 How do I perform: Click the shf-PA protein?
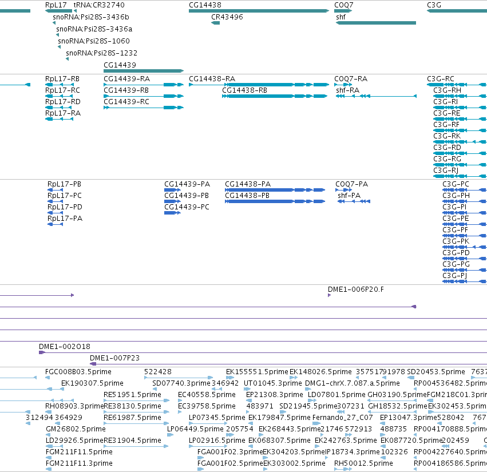[354, 201]
